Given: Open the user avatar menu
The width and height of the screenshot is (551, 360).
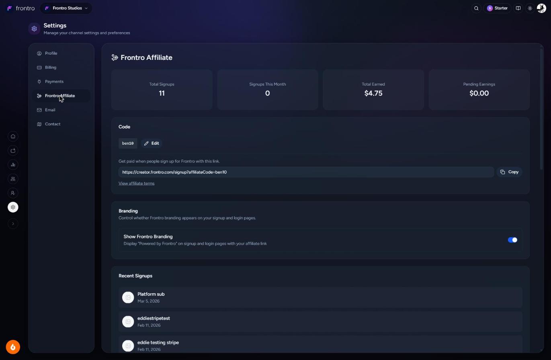Looking at the screenshot, I should point(541,8).
